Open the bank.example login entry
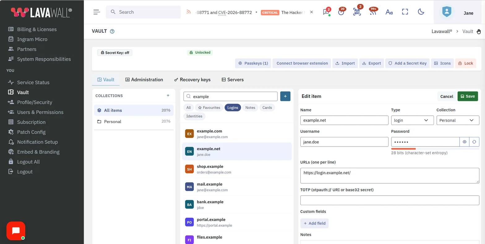 click(x=237, y=205)
